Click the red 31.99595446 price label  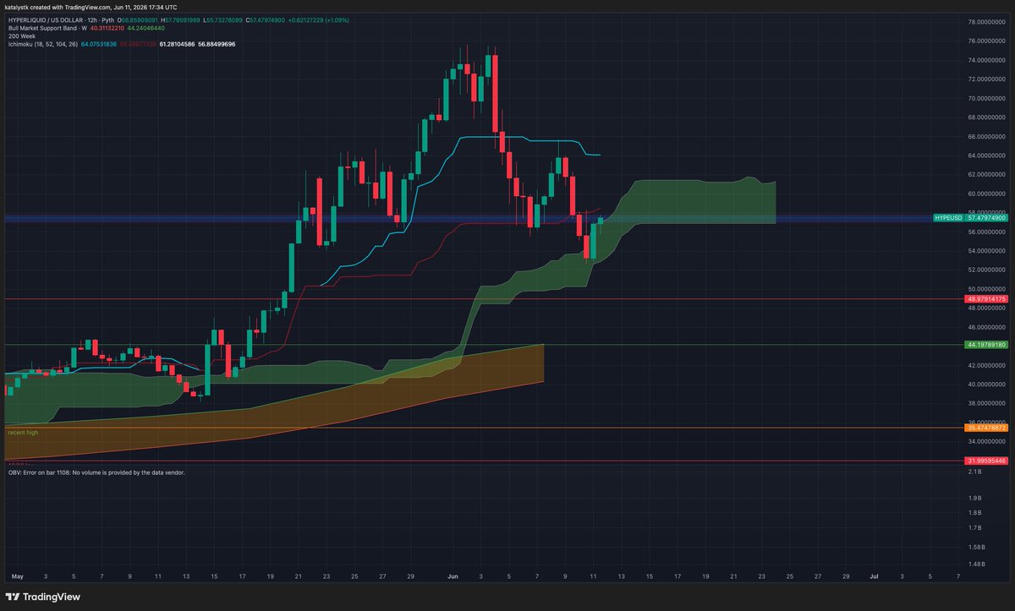point(986,461)
